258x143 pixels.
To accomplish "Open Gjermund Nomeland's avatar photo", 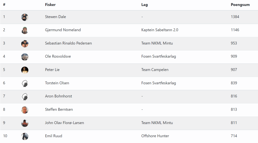I will [x=25, y=30].
